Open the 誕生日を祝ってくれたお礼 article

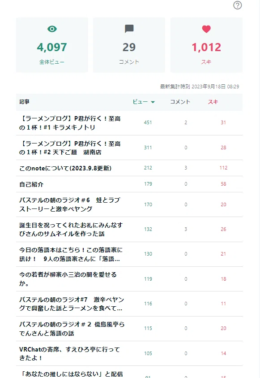[x=71, y=229]
